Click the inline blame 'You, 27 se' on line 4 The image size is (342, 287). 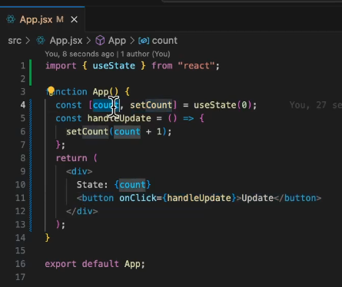pos(316,105)
